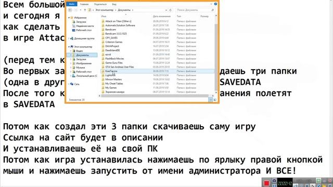
Task: Expand the ribbon using the chevron
Action: 211,4
